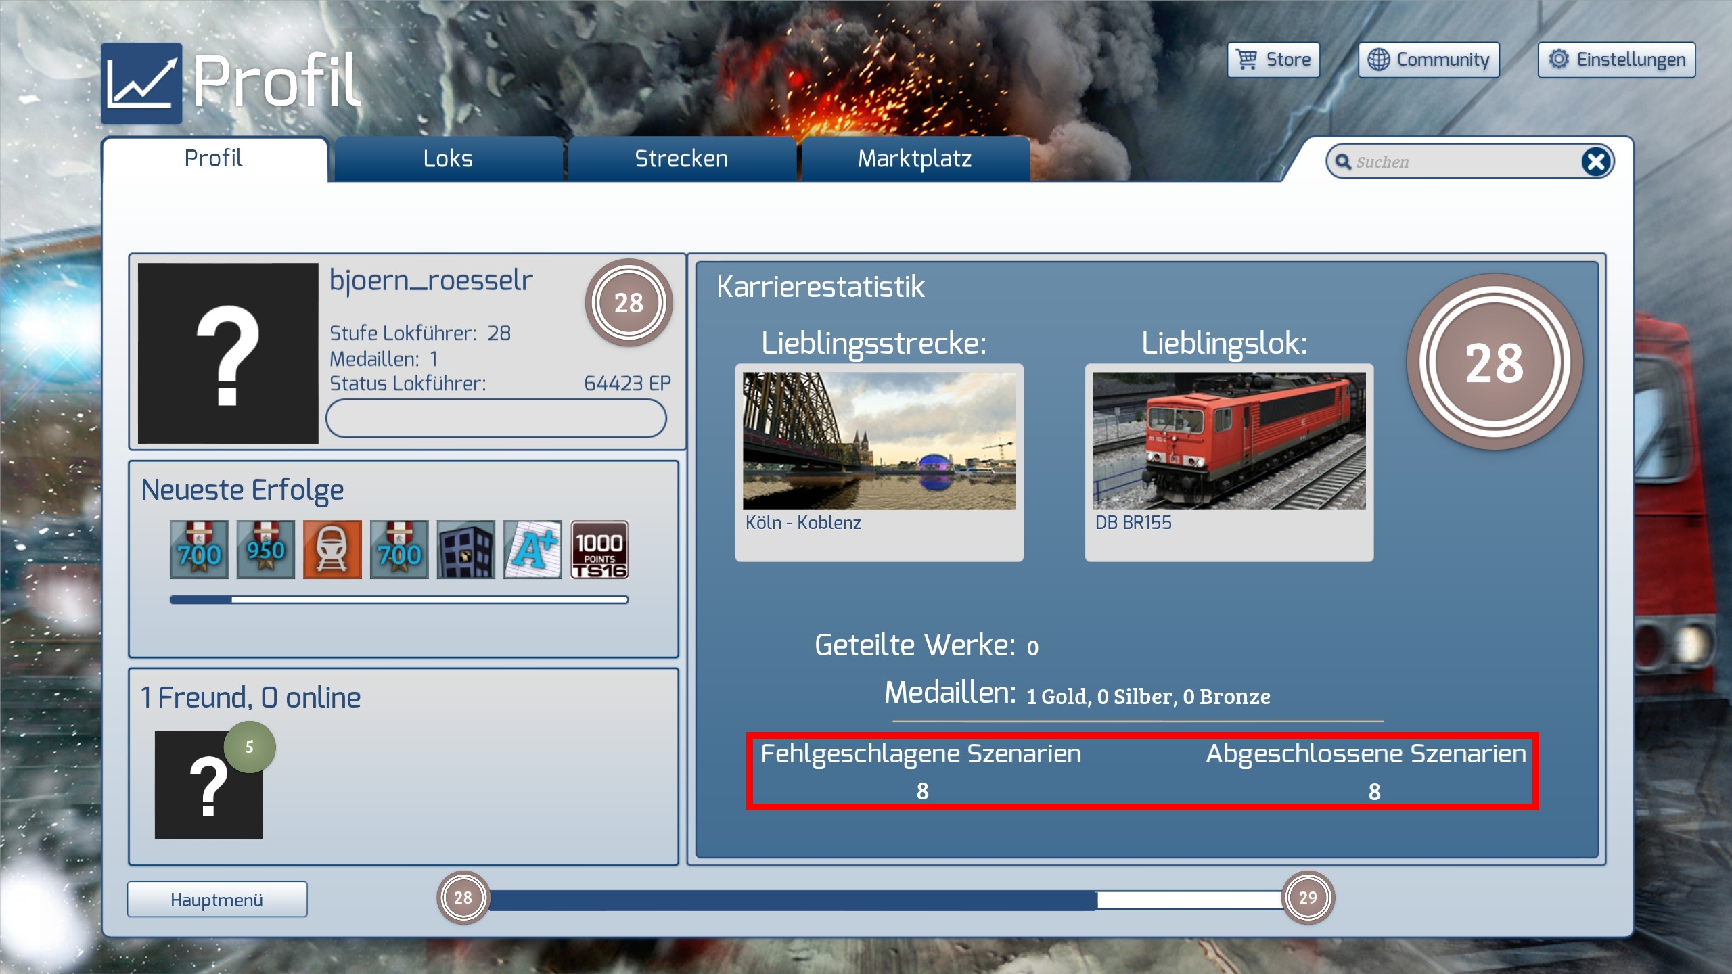
Task: Click the first 700 medal achievement icon
Action: 199,549
